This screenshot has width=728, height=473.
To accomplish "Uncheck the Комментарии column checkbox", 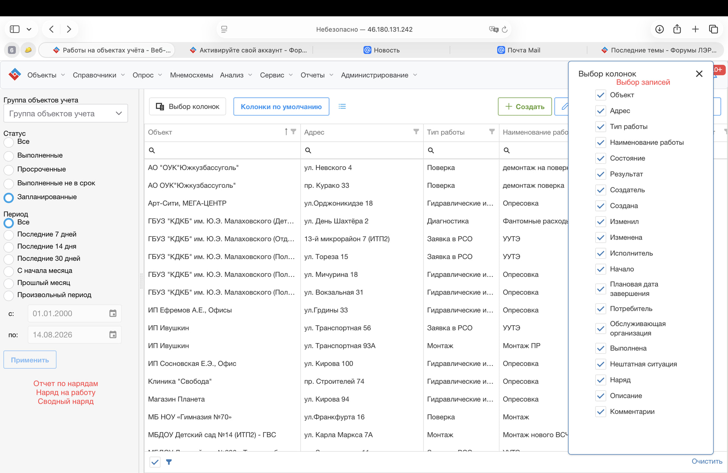I will pyautogui.click(x=601, y=412).
